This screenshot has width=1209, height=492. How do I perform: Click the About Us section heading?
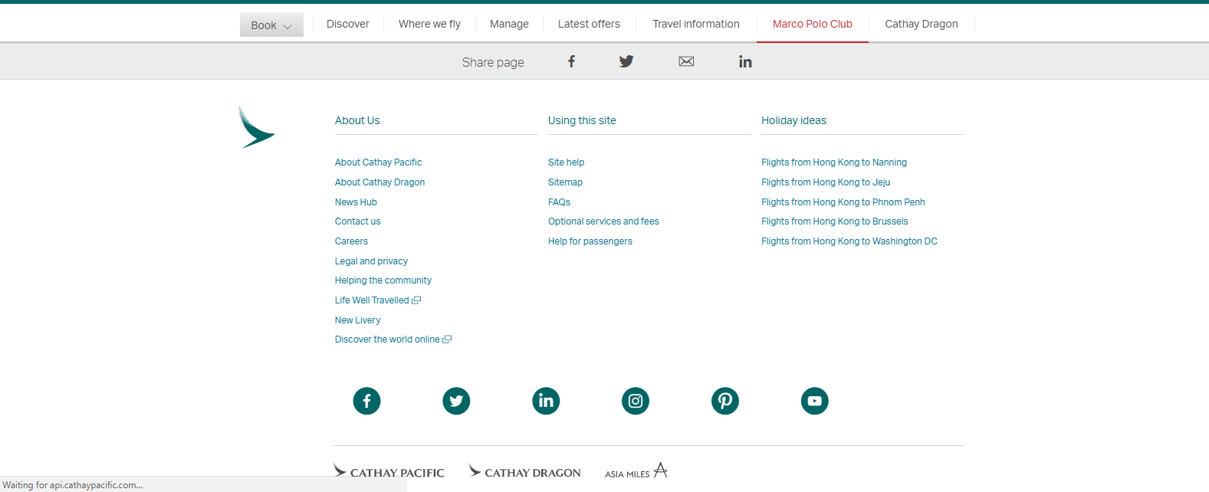tap(357, 120)
